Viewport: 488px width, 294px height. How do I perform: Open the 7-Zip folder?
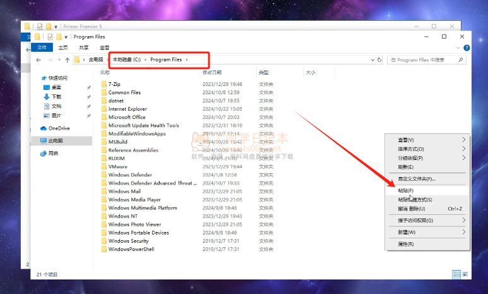click(x=114, y=84)
